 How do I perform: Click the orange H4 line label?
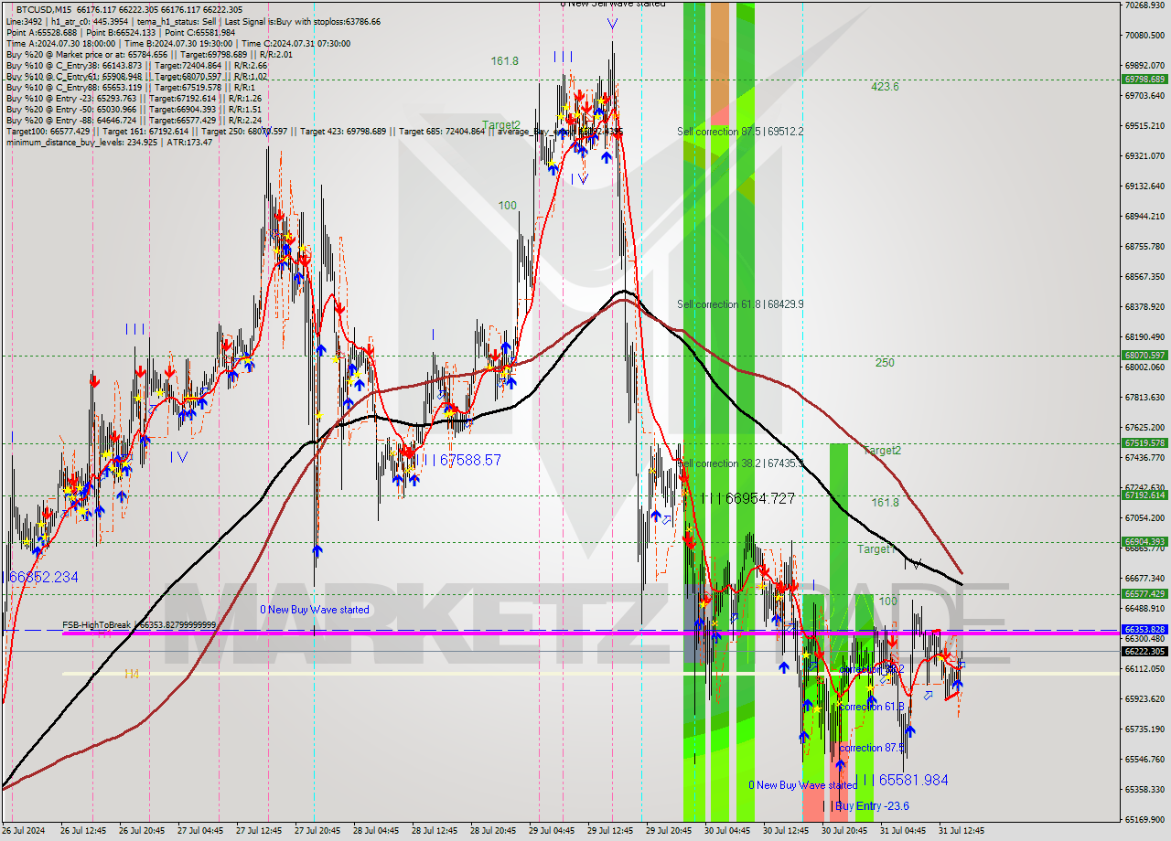(132, 674)
